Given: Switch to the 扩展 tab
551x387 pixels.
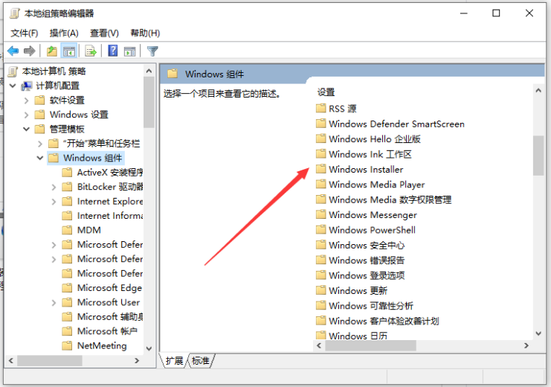Looking at the screenshot, I should (174, 361).
